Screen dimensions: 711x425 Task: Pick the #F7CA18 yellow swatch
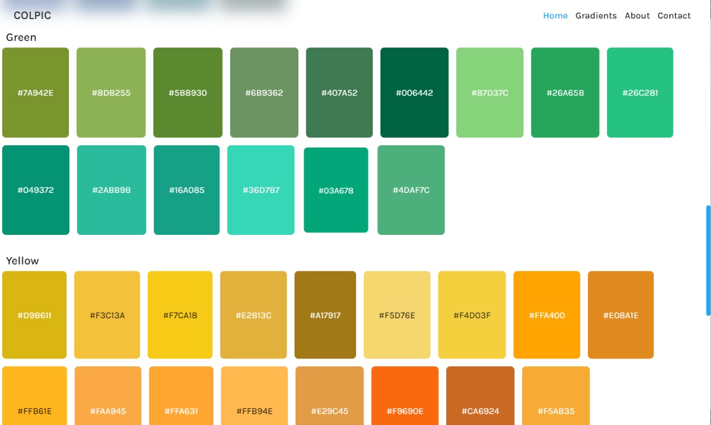pos(180,315)
